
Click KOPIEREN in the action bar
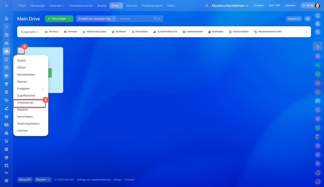pyautogui.click(x=216, y=32)
